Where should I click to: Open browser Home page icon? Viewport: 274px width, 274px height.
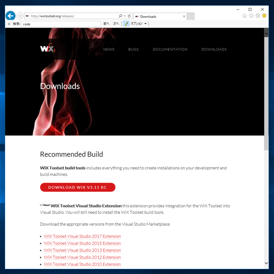pyautogui.click(x=245, y=16)
